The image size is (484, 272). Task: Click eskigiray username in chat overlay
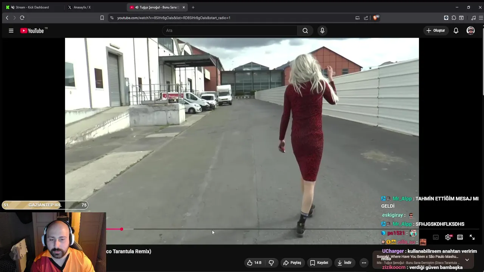click(392, 215)
